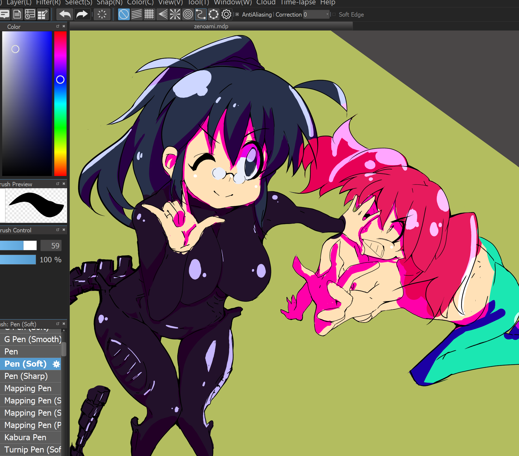Open the Window(W) menu
Image resolution: width=519 pixels, height=456 pixels.
click(233, 3)
